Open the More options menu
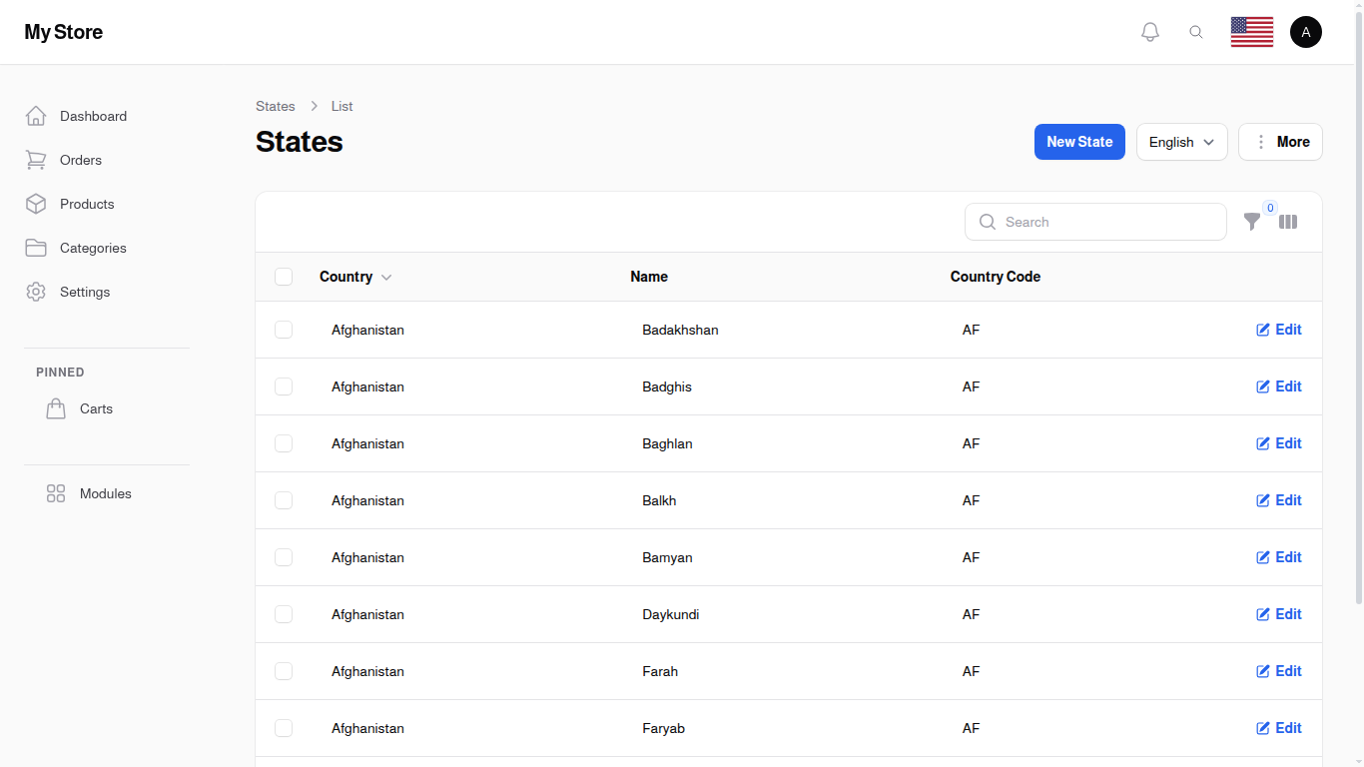This screenshot has height=767, width=1364. click(x=1280, y=142)
